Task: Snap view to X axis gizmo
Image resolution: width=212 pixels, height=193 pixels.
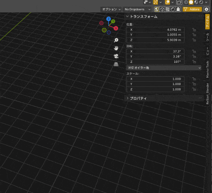Action: tap(116, 28)
